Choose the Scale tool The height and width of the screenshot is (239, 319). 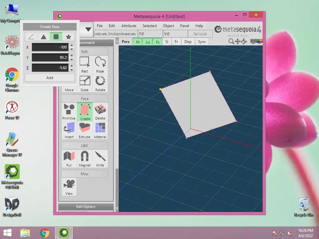pos(85,83)
